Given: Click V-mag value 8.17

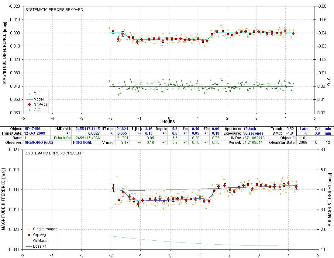Looking at the screenshot, I should [x=125, y=143].
